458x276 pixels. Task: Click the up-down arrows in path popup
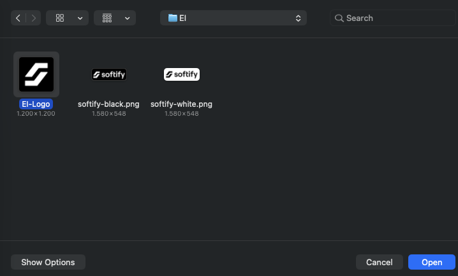click(298, 18)
